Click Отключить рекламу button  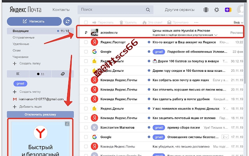40,114
